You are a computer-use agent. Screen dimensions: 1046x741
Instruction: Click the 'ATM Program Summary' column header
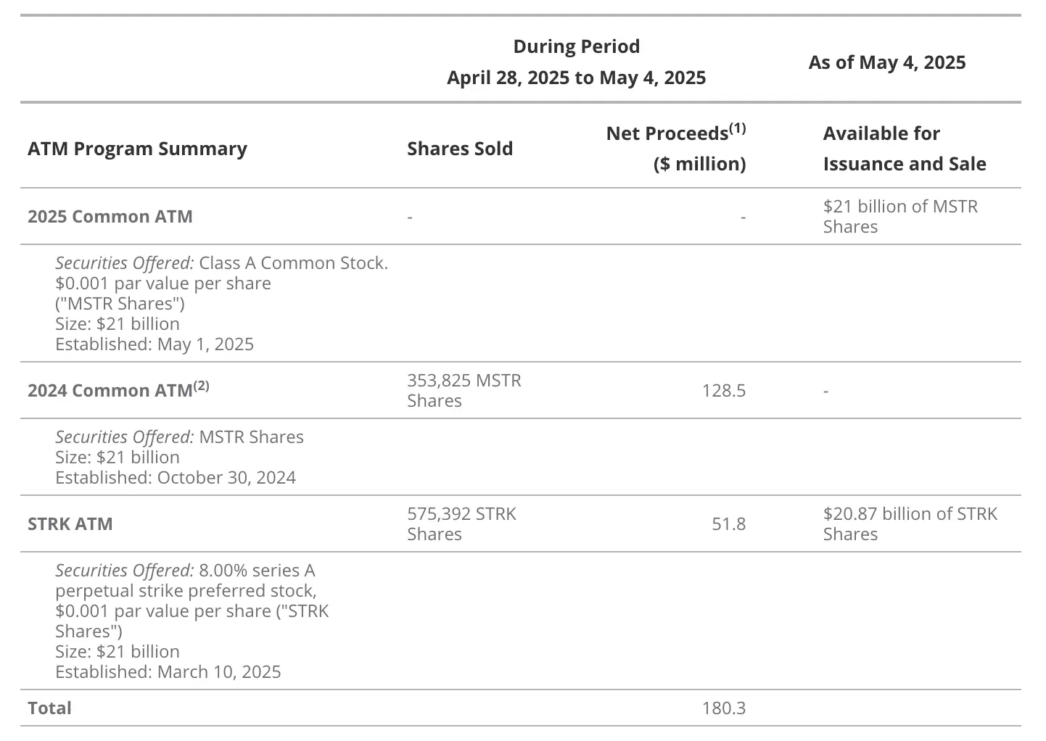point(137,149)
